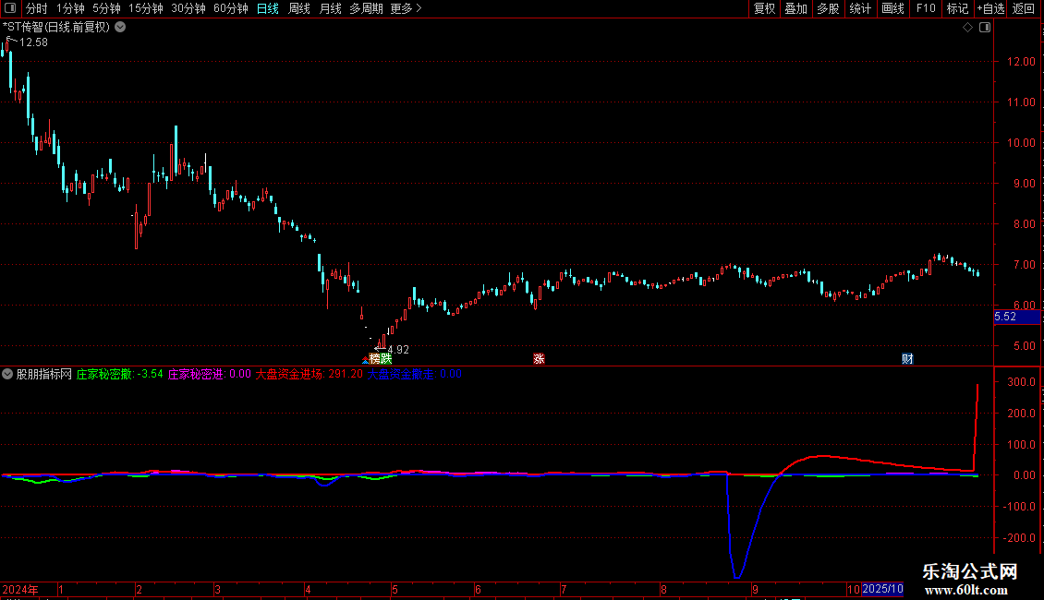Click the green 跌 marker badge
Screen dimensions: 1044x600
coord(386,359)
